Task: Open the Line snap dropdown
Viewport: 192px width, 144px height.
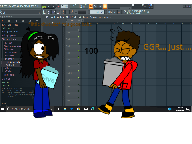Action: click(x=82, y=12)
